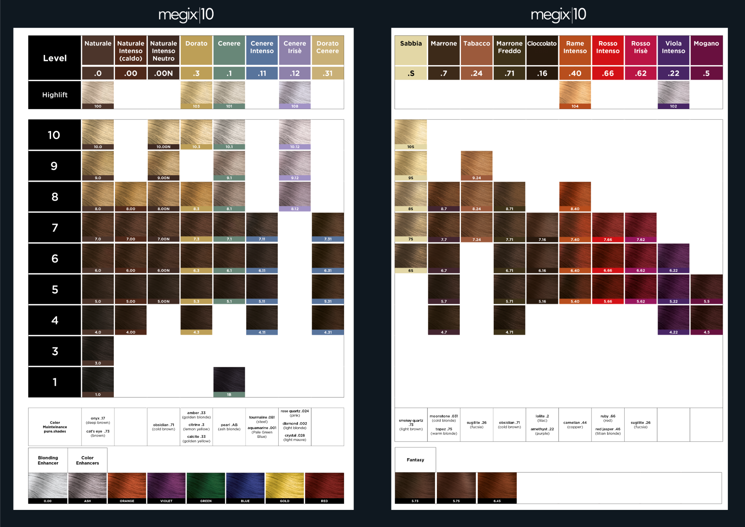Select the 102 highlift violet swatch
Viewport: 745px width, 527px height.
(673, 95)
